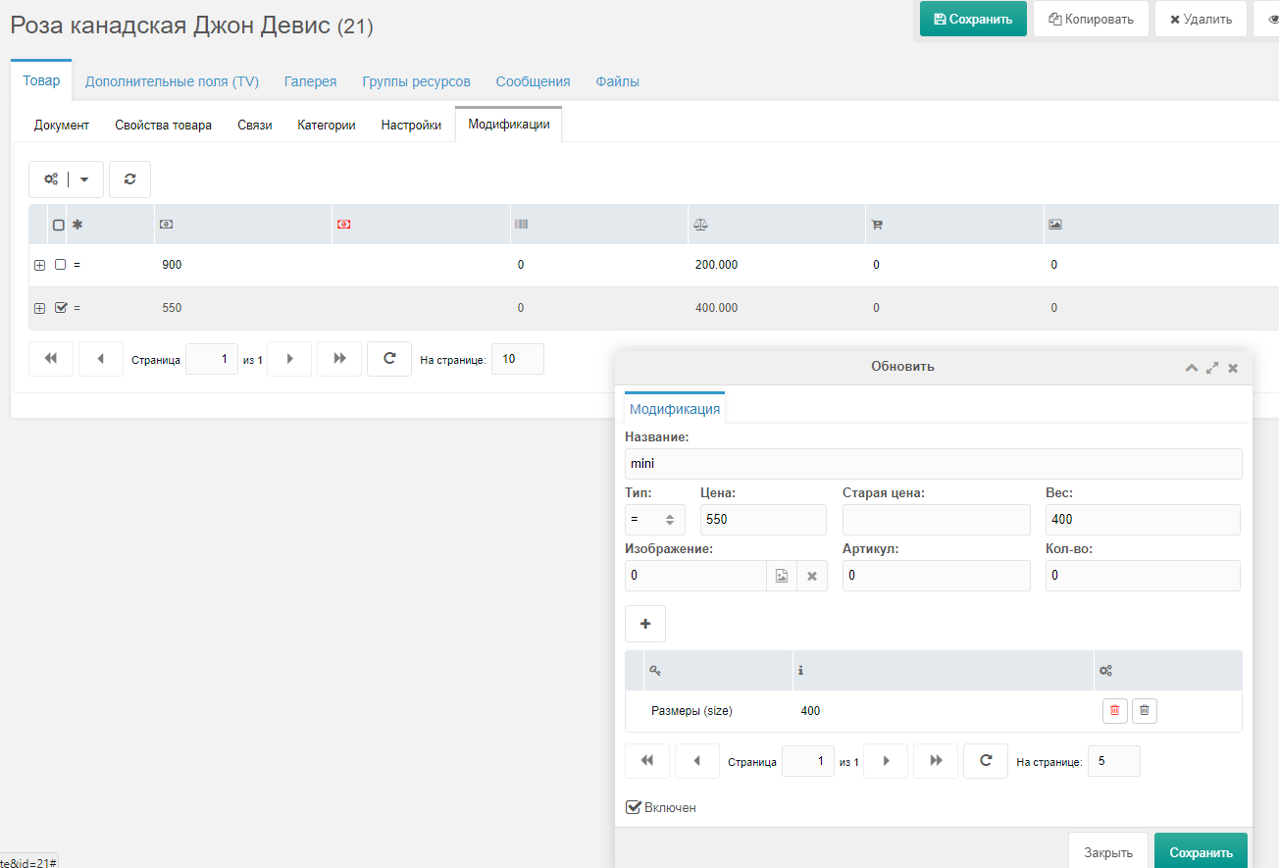This screenshot has height=868, width=1279.
Task: Select Размеры (size) option row
Action: [x=934, y=711]
